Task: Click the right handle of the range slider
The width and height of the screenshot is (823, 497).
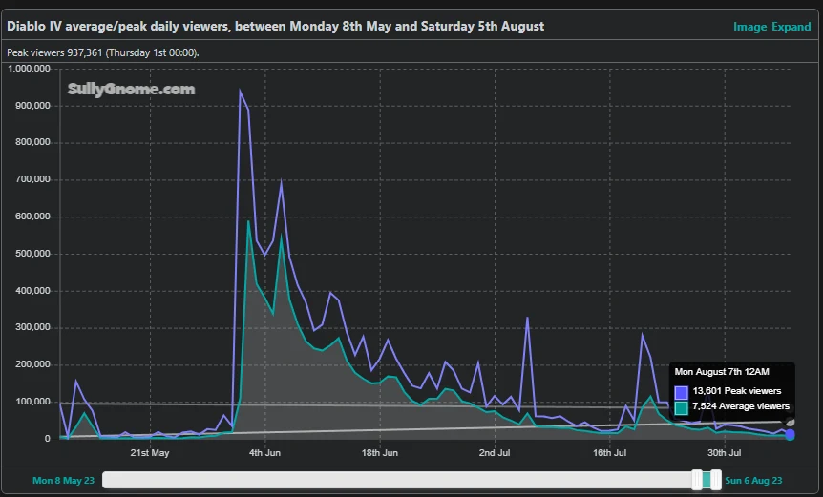Action: coord(716,480)
